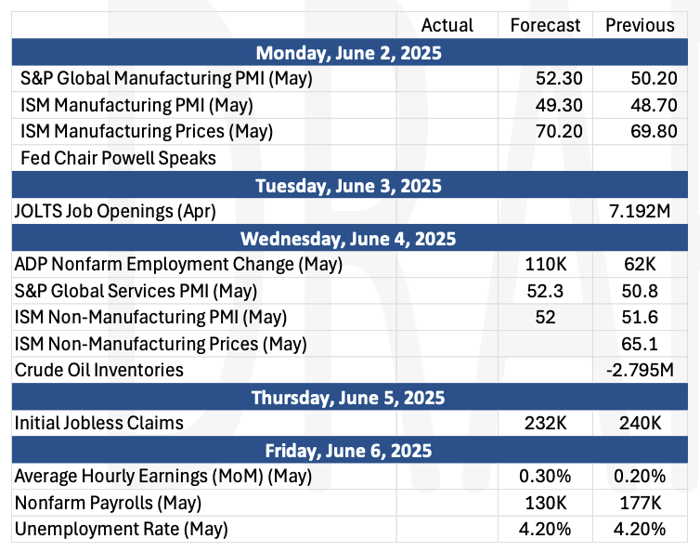Image resolution: width=700 pixels, height=552 pixels.
Task: Select the Monday, June 2, 2025 header row
Action: coord(350,53)
